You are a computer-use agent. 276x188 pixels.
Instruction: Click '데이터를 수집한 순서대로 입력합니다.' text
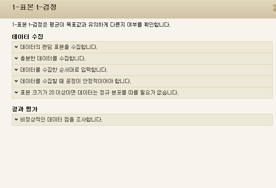(64, 70)
